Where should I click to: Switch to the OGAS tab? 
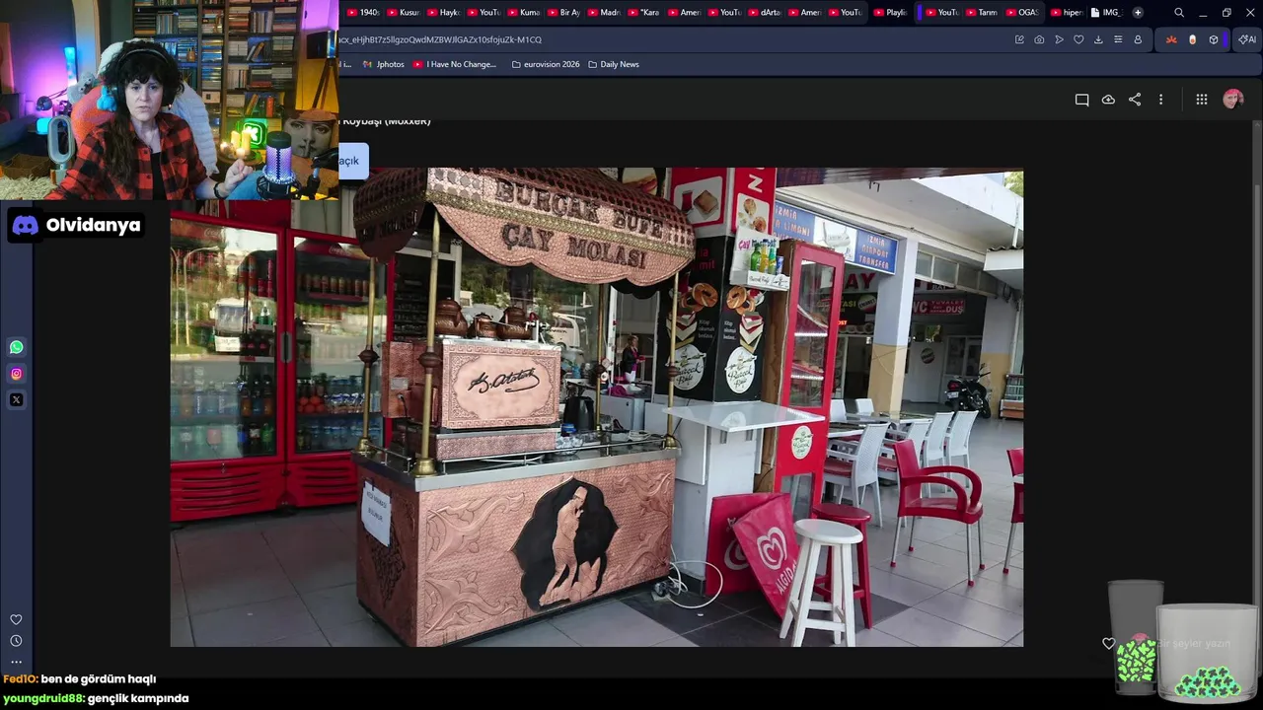(x=1021, y=13)
